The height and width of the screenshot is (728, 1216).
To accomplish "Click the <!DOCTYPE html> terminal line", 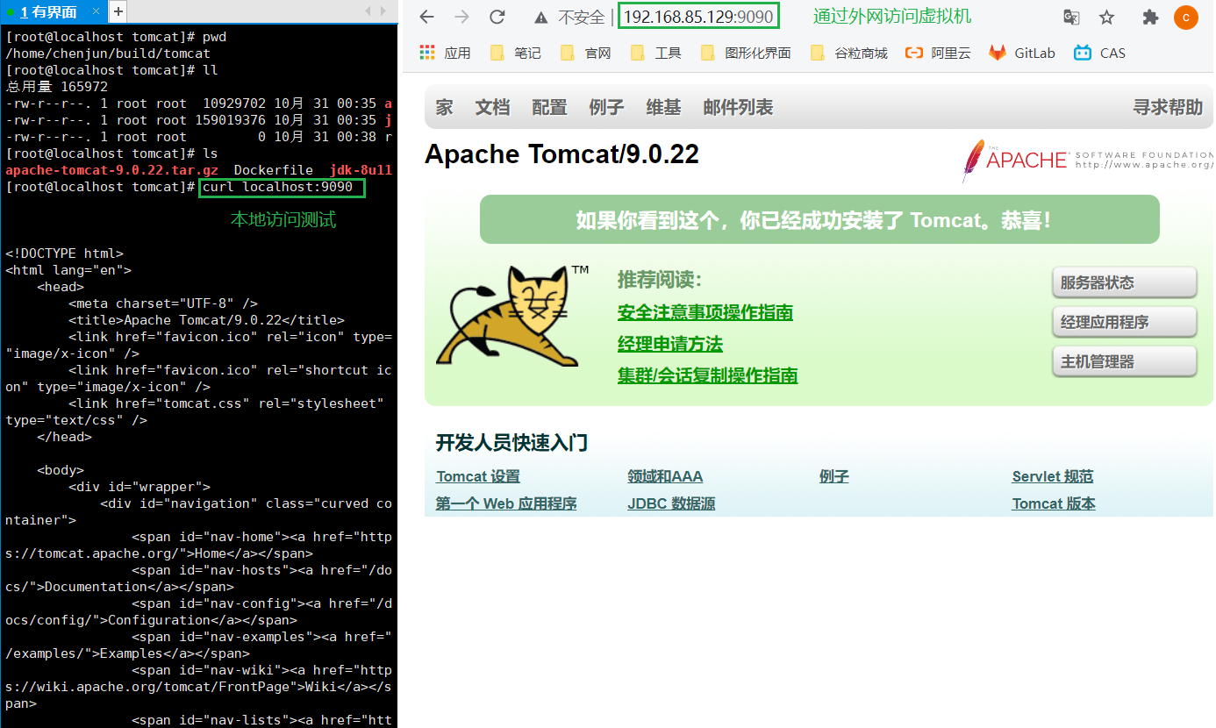I will pos(64,253).
